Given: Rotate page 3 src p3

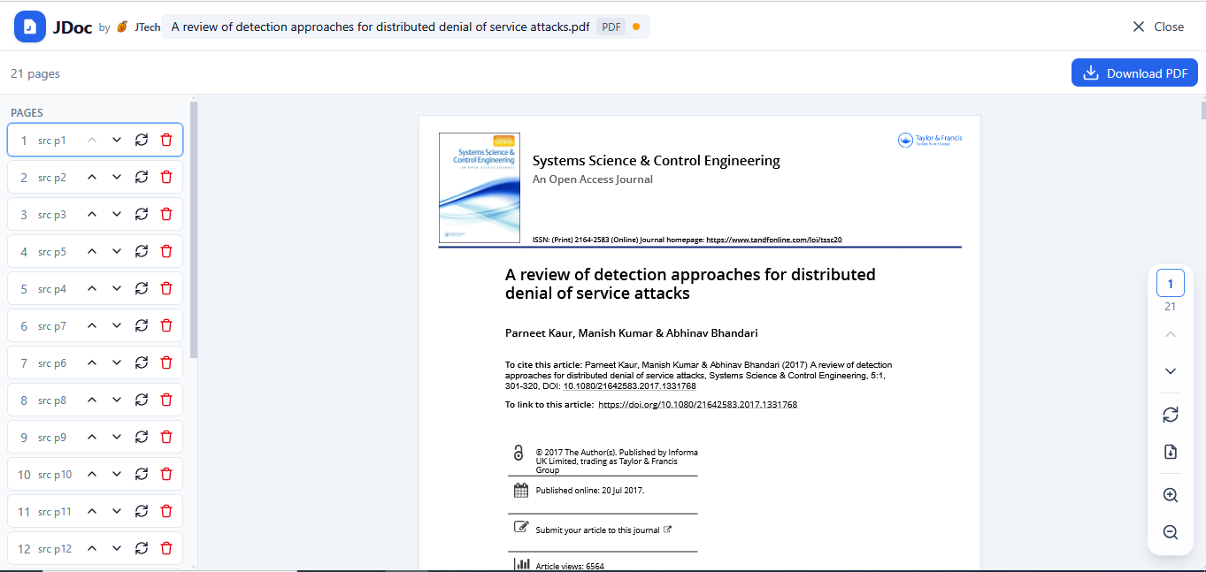Looking at the screenshot, I should [142, 214].
